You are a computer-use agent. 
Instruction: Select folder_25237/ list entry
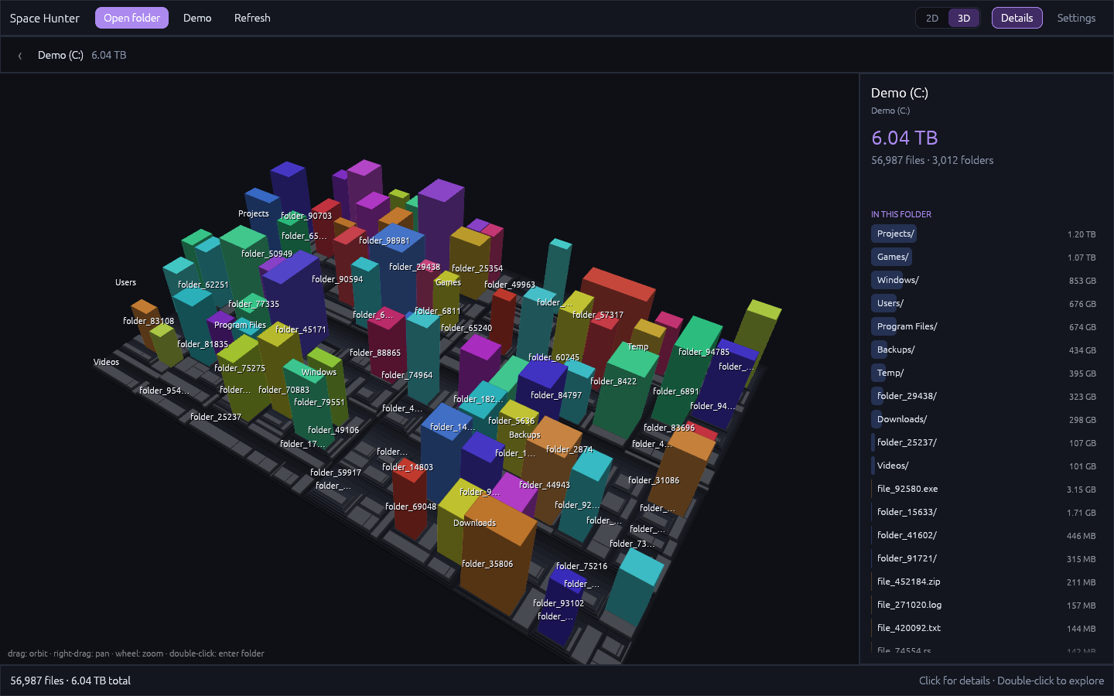tap(983, 442)
